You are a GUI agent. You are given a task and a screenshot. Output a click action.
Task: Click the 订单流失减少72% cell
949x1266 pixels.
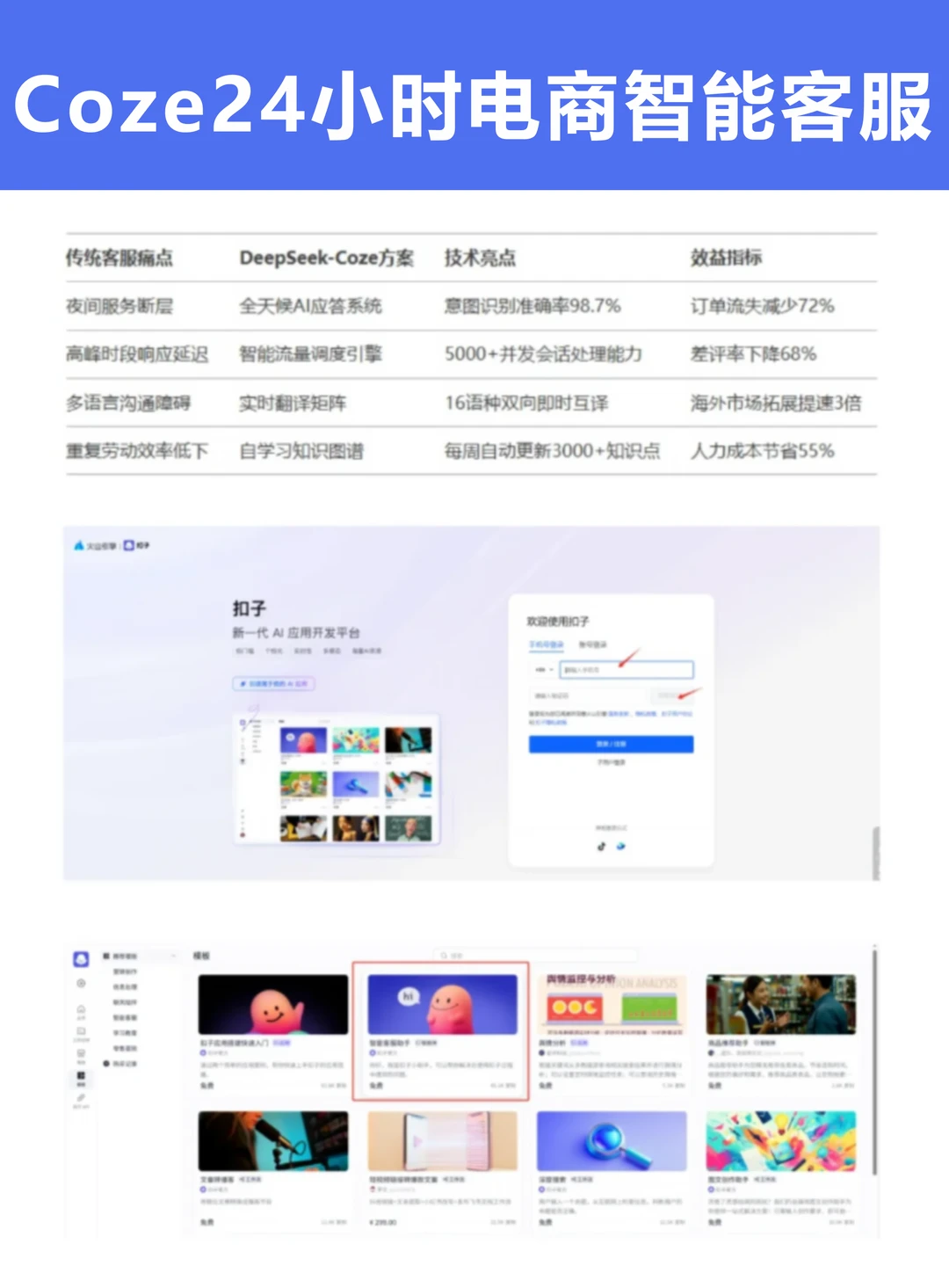click(762, 306)
